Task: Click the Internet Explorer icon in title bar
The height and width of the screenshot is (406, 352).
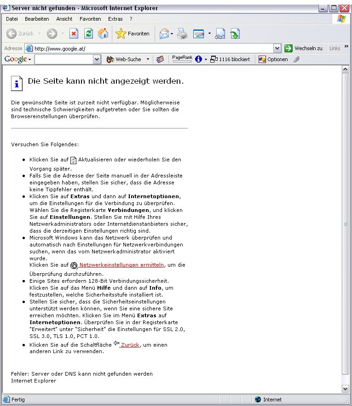Action: [6, 8]
